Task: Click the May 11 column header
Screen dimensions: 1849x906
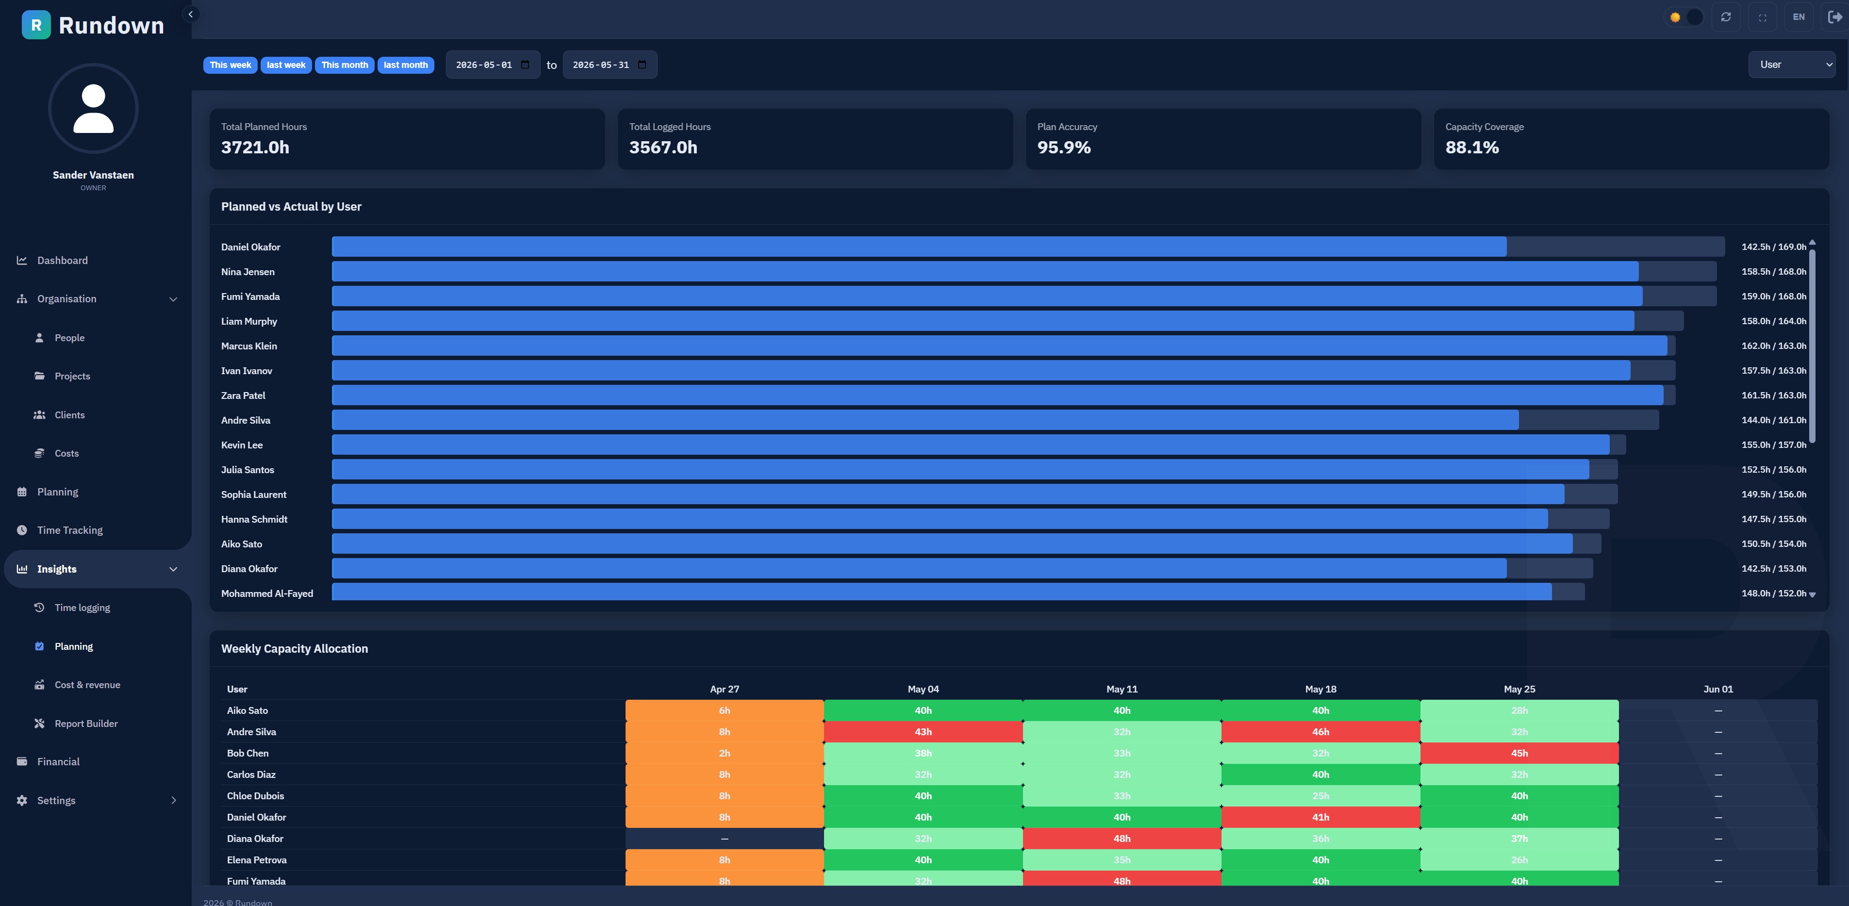Action: click(x=1122, y=690)
